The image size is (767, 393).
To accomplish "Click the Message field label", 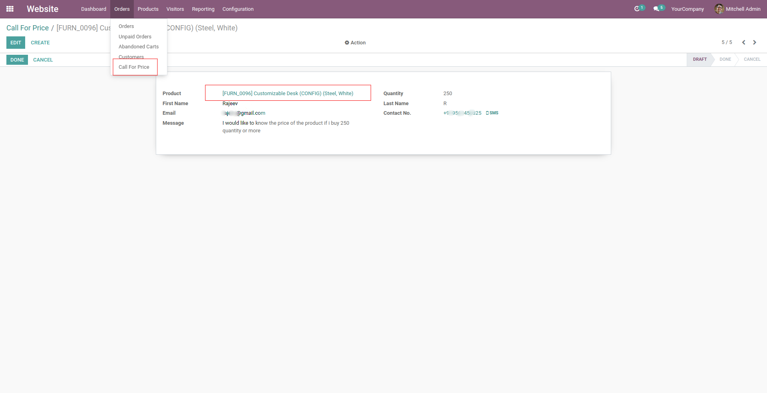I will pos(173,123).
